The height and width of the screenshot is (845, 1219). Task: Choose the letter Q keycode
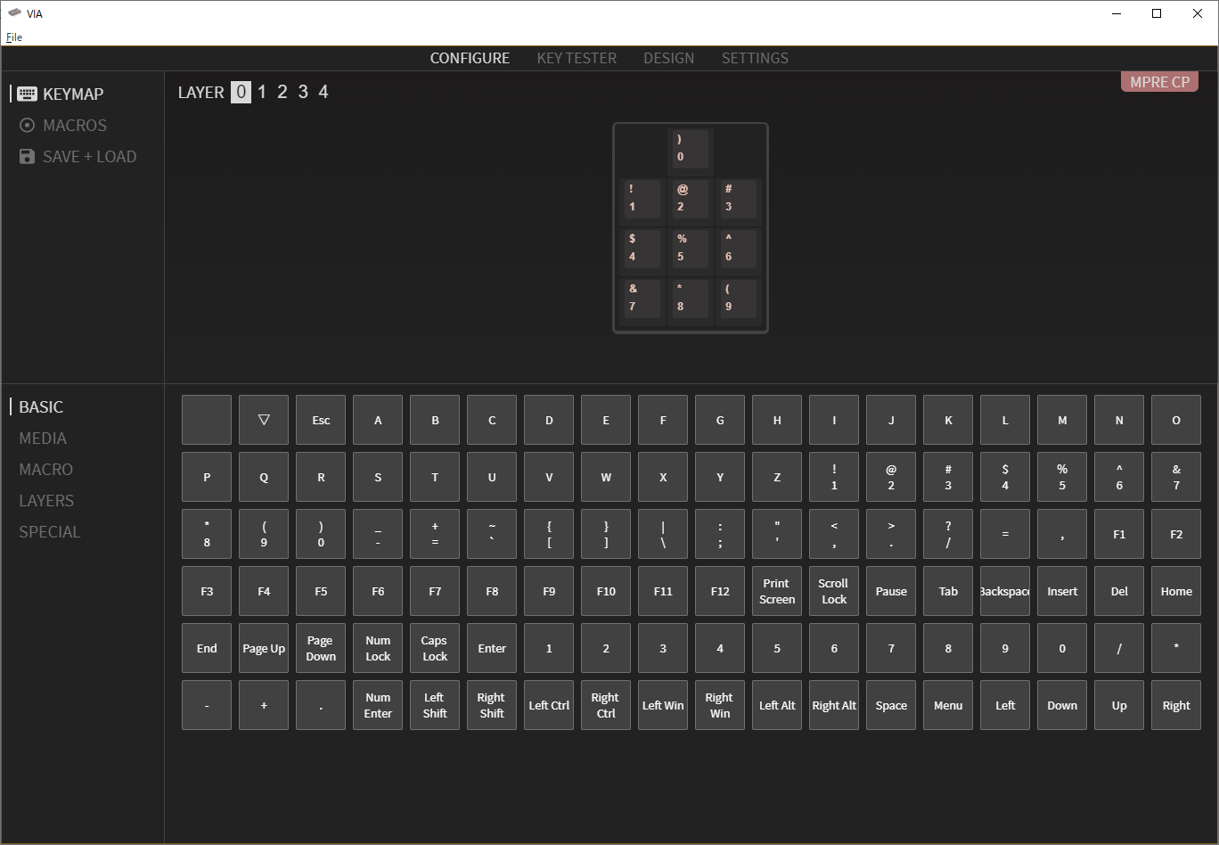coord(264,477)
